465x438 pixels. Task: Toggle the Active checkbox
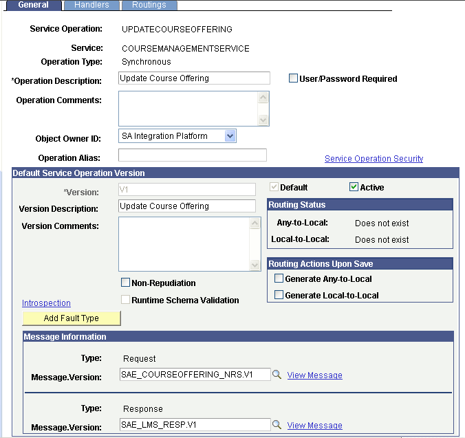point(354,187)
